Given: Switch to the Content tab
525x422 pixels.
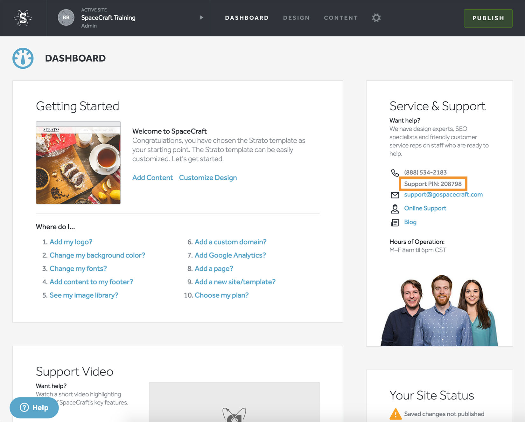Looking at the screenshot, I should coord(341,18).
